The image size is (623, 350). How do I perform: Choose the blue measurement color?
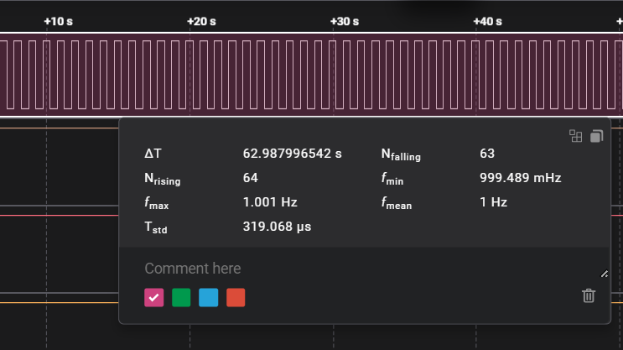pyautogui.click(x=209, y=297)
